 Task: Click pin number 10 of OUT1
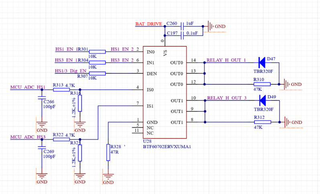click(193, 98)
